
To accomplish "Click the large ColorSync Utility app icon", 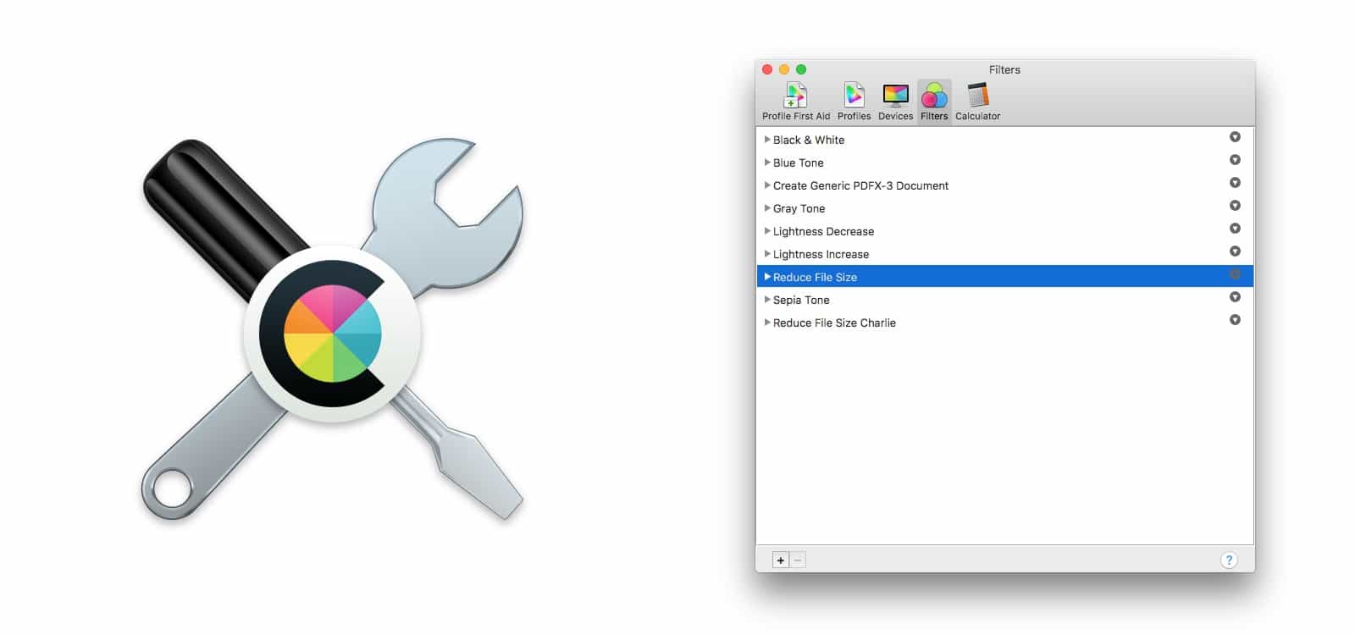I will pos(332,330).
